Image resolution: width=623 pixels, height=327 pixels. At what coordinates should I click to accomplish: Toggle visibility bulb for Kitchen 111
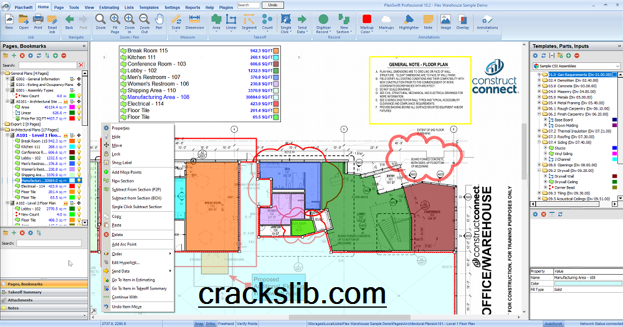(x=78, y=146)
